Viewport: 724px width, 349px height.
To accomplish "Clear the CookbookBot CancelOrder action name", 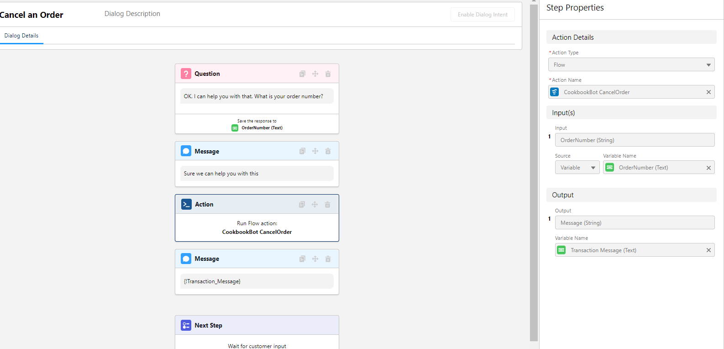I will coord(708,92).
